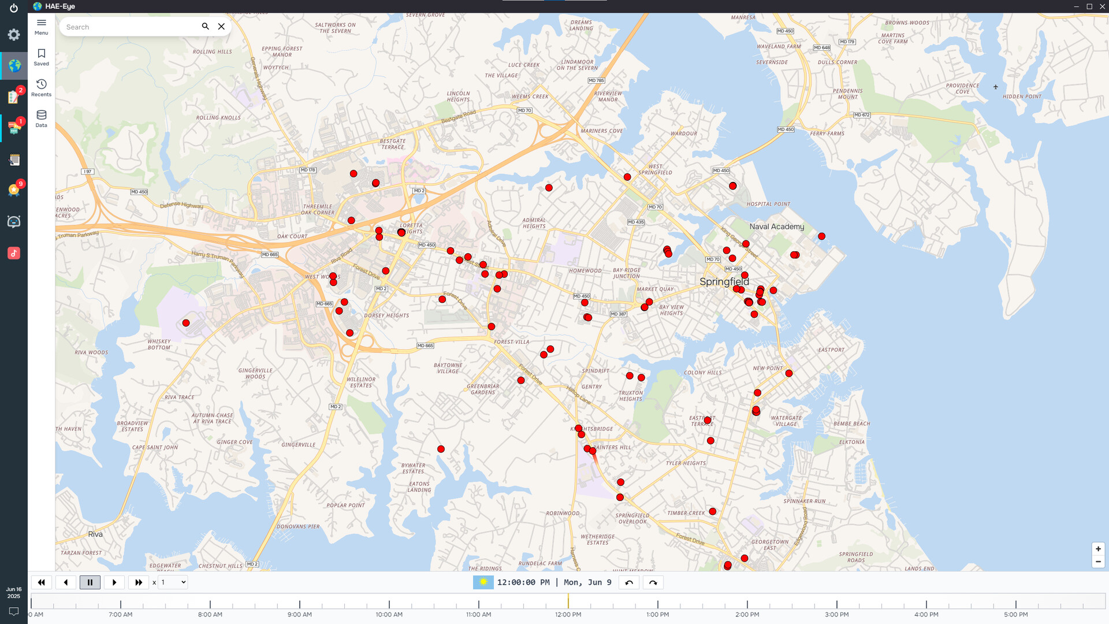Open the award medal icon with badge 9
Image resolution: width=1109 pixels, height=624 pixels.
coord(14,190)
